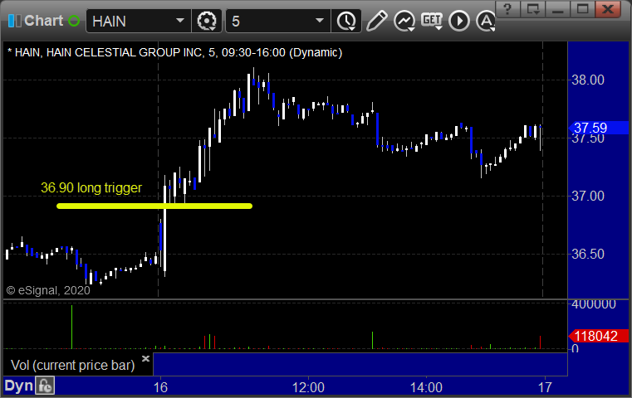The image size is (632, 398).
Task: Maximize the chart window
Action: coord(582,9)
